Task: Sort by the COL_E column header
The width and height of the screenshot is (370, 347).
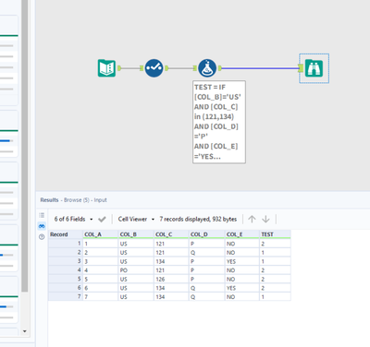Action: (x=242, y=234)
